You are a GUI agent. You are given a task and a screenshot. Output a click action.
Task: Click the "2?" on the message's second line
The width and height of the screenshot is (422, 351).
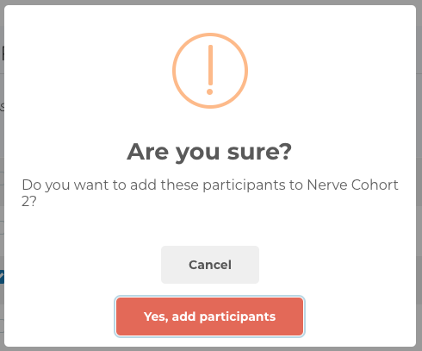[x=29, y=201]
